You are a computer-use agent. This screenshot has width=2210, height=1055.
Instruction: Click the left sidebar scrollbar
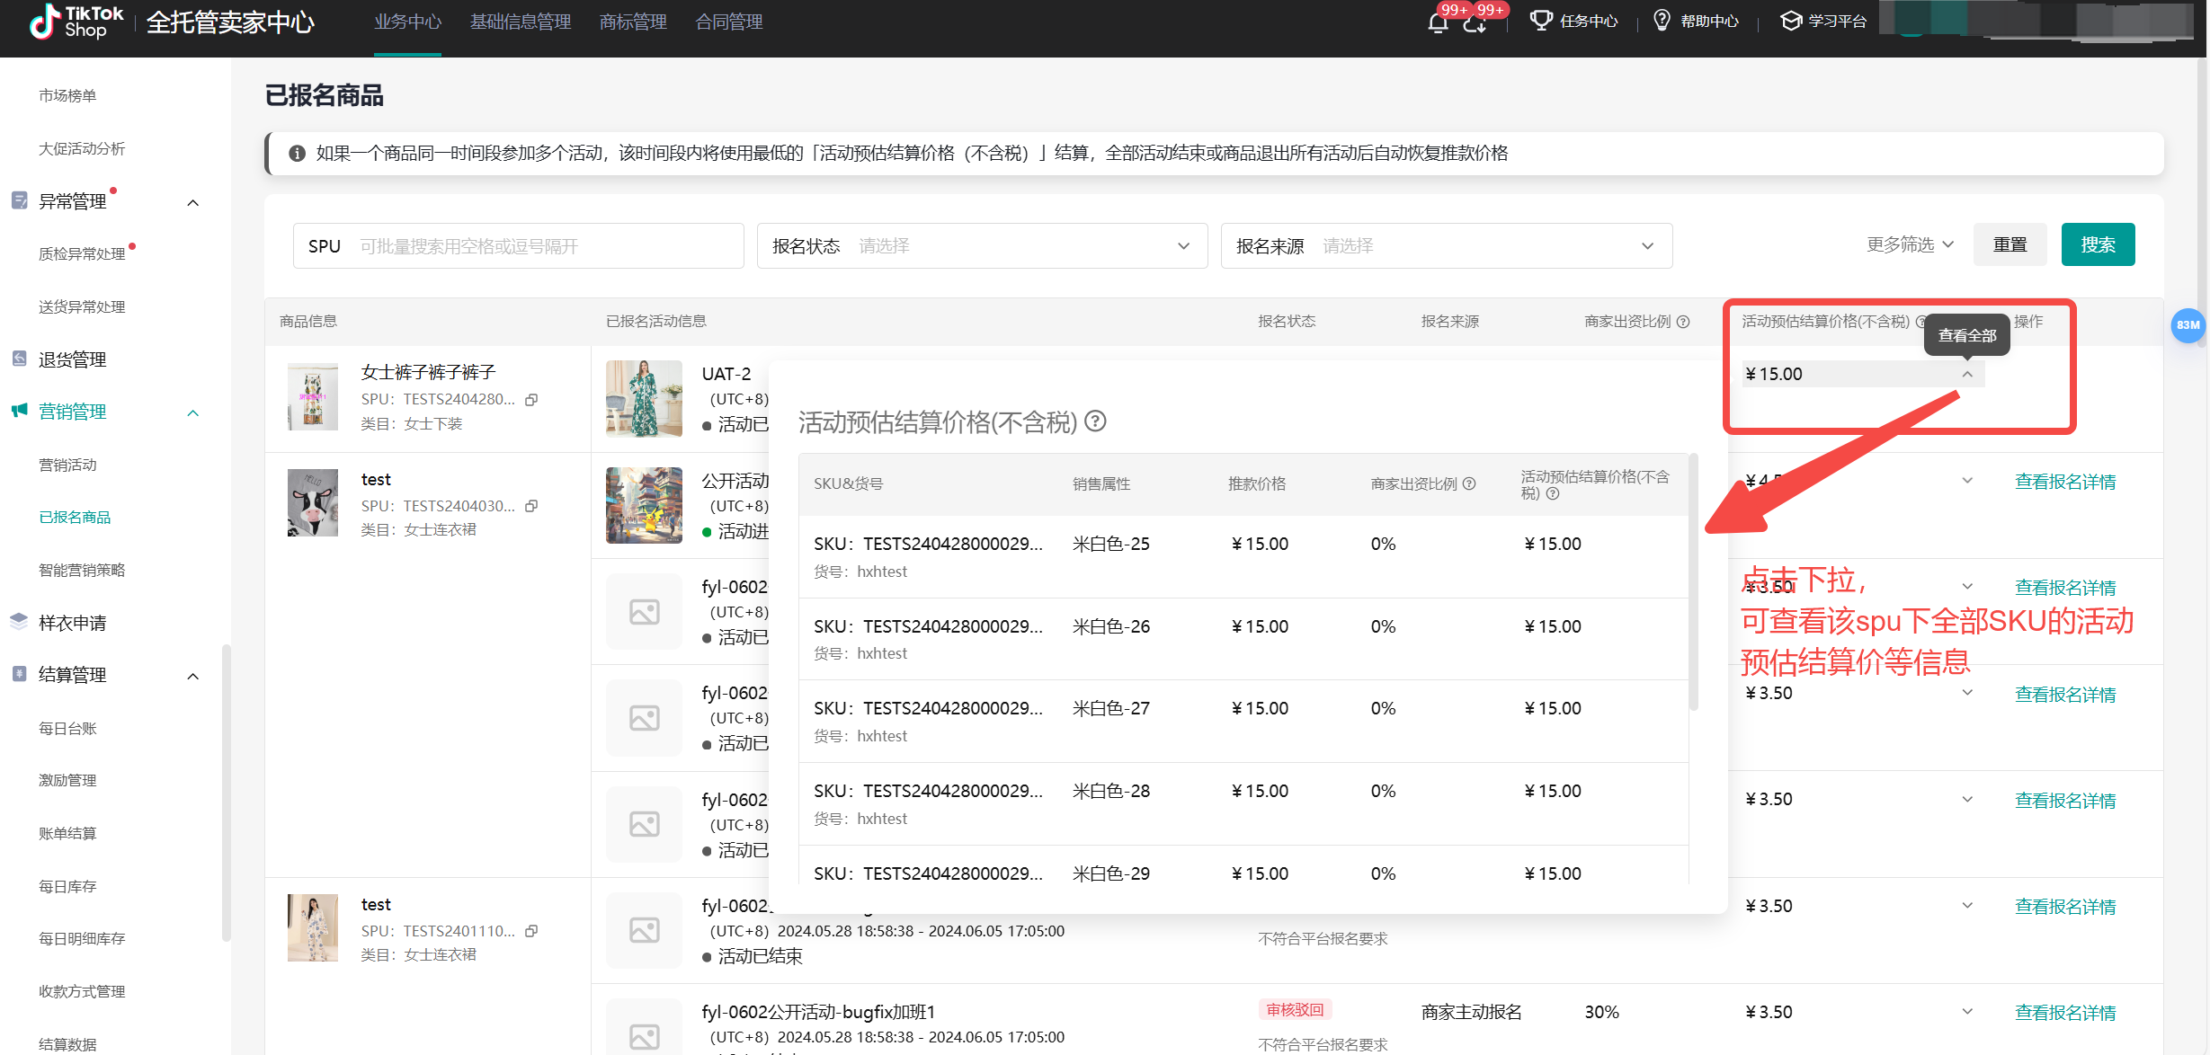(226, 793)
